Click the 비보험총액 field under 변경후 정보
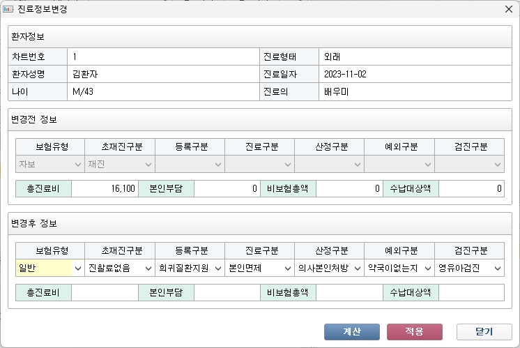Image resolution: width=520 pixels, height=348 pixels. point(349,293)
